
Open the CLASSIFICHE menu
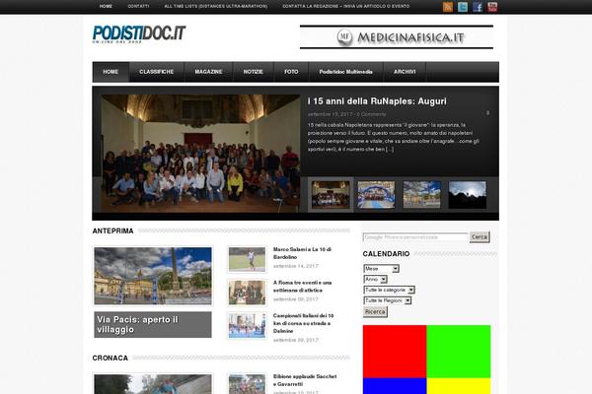tap(156, 72)
